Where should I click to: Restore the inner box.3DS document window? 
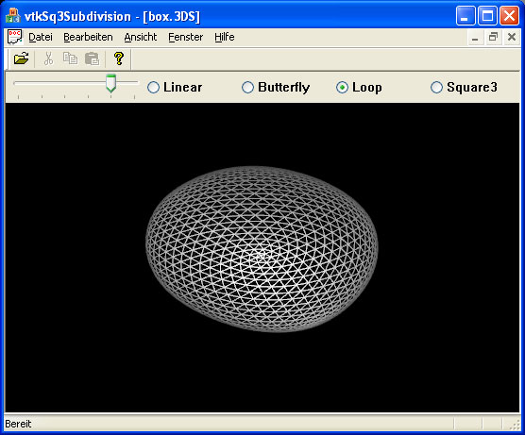[493, 37]
